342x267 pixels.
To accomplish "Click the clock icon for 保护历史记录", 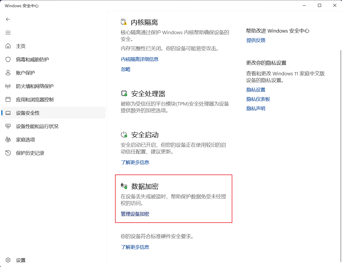I will [8, 153].
